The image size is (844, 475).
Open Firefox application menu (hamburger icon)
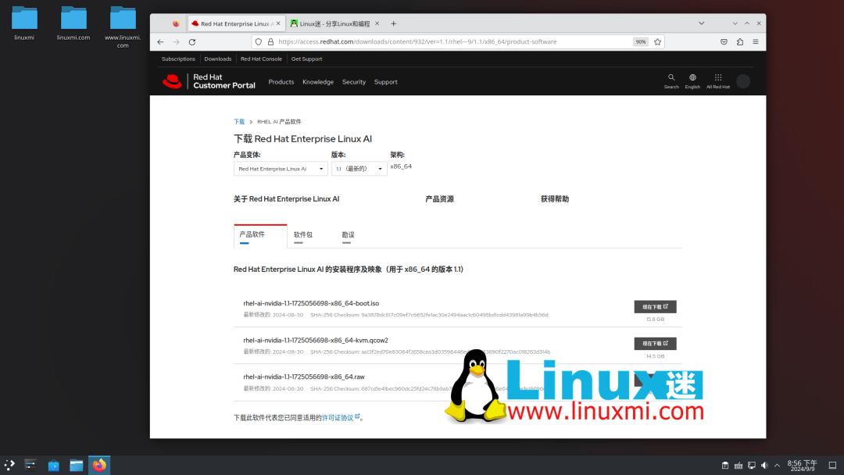(x=756, y=41)
